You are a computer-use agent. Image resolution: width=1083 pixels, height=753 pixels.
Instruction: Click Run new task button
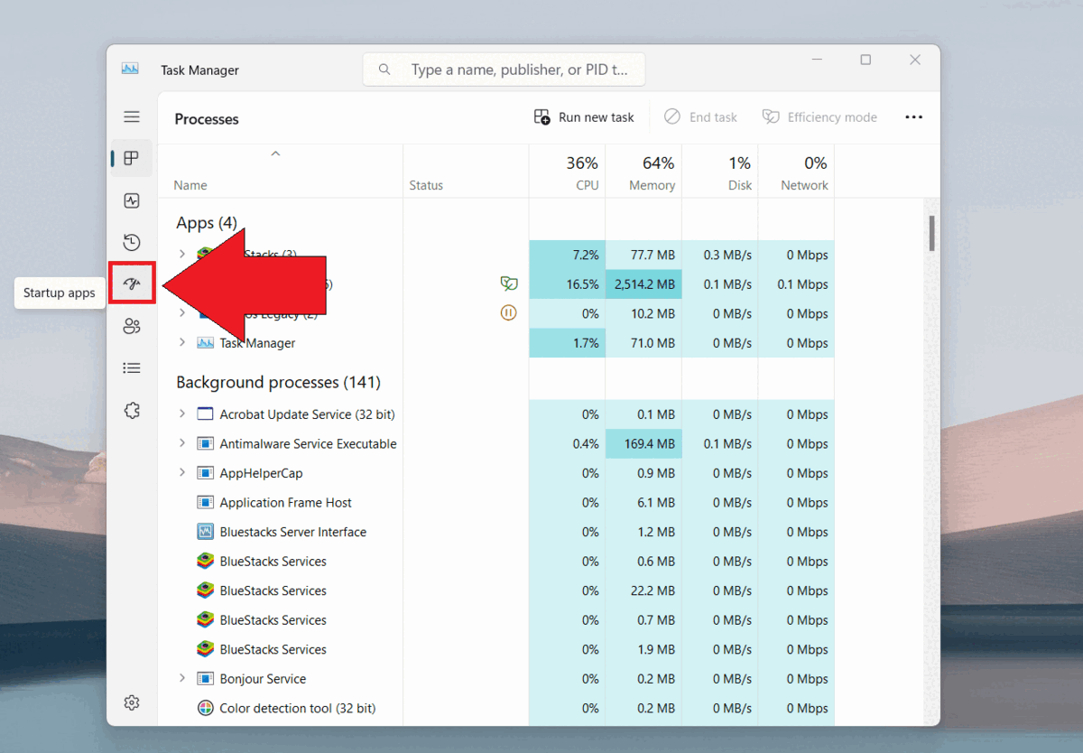point(585,117)
